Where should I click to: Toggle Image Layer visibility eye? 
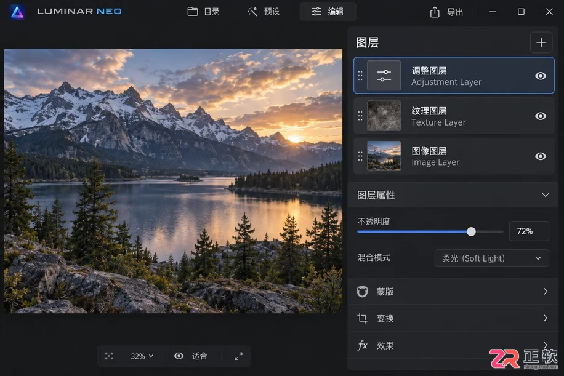click(540, 156)
